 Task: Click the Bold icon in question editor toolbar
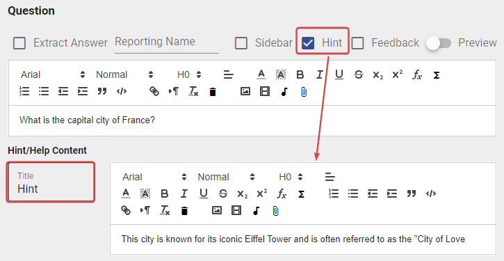[300, 74]
